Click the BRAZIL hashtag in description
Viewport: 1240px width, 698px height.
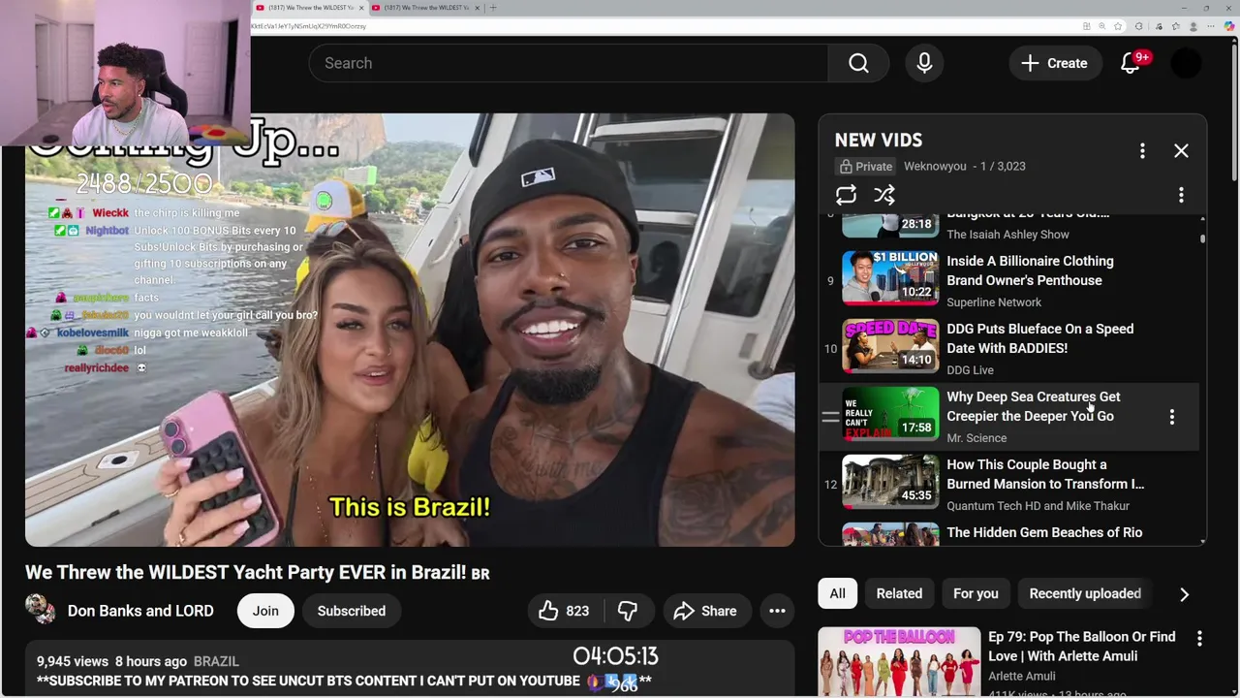216,661
